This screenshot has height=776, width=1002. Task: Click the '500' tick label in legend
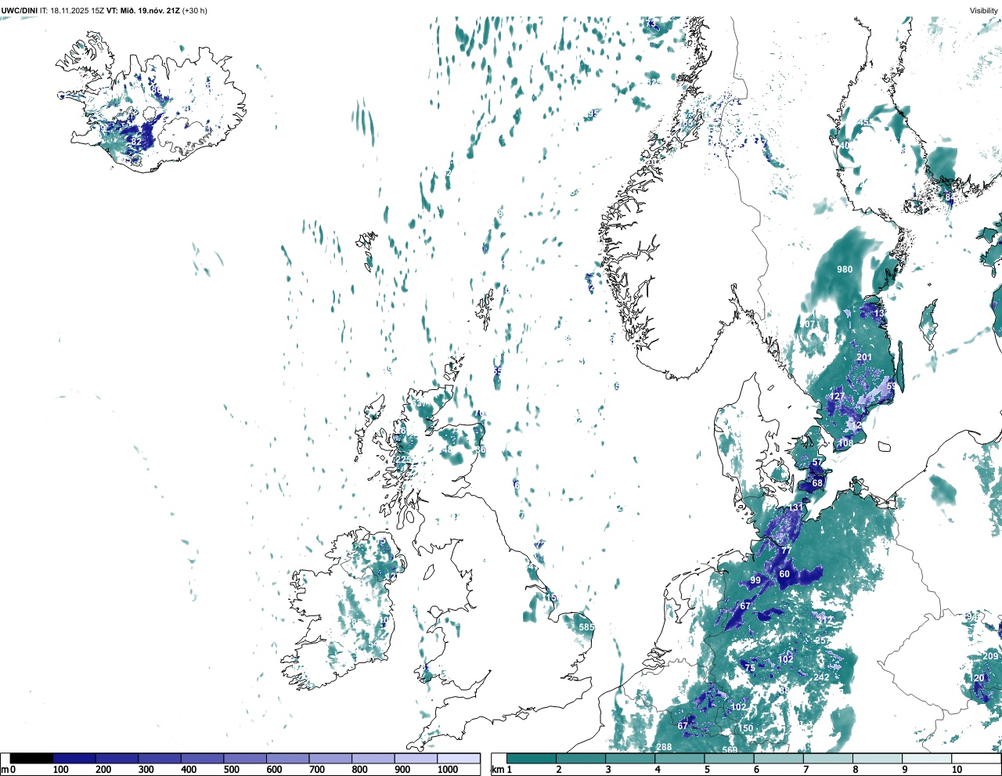pos(231,770)
